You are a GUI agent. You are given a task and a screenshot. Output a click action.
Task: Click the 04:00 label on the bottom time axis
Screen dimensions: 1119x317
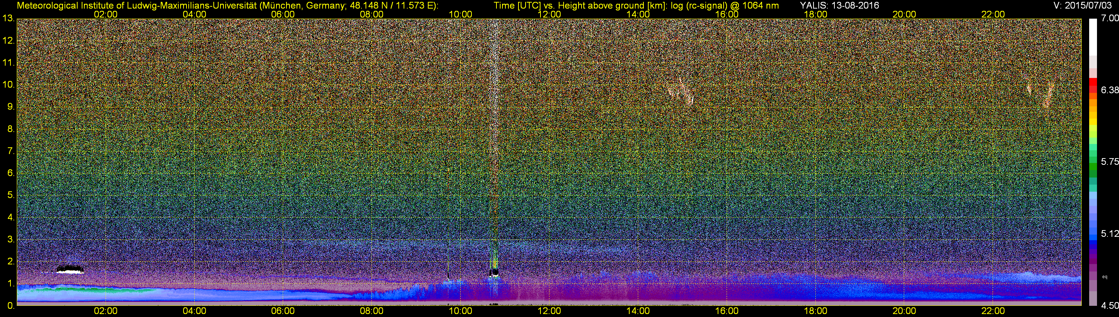pos(194,311)
